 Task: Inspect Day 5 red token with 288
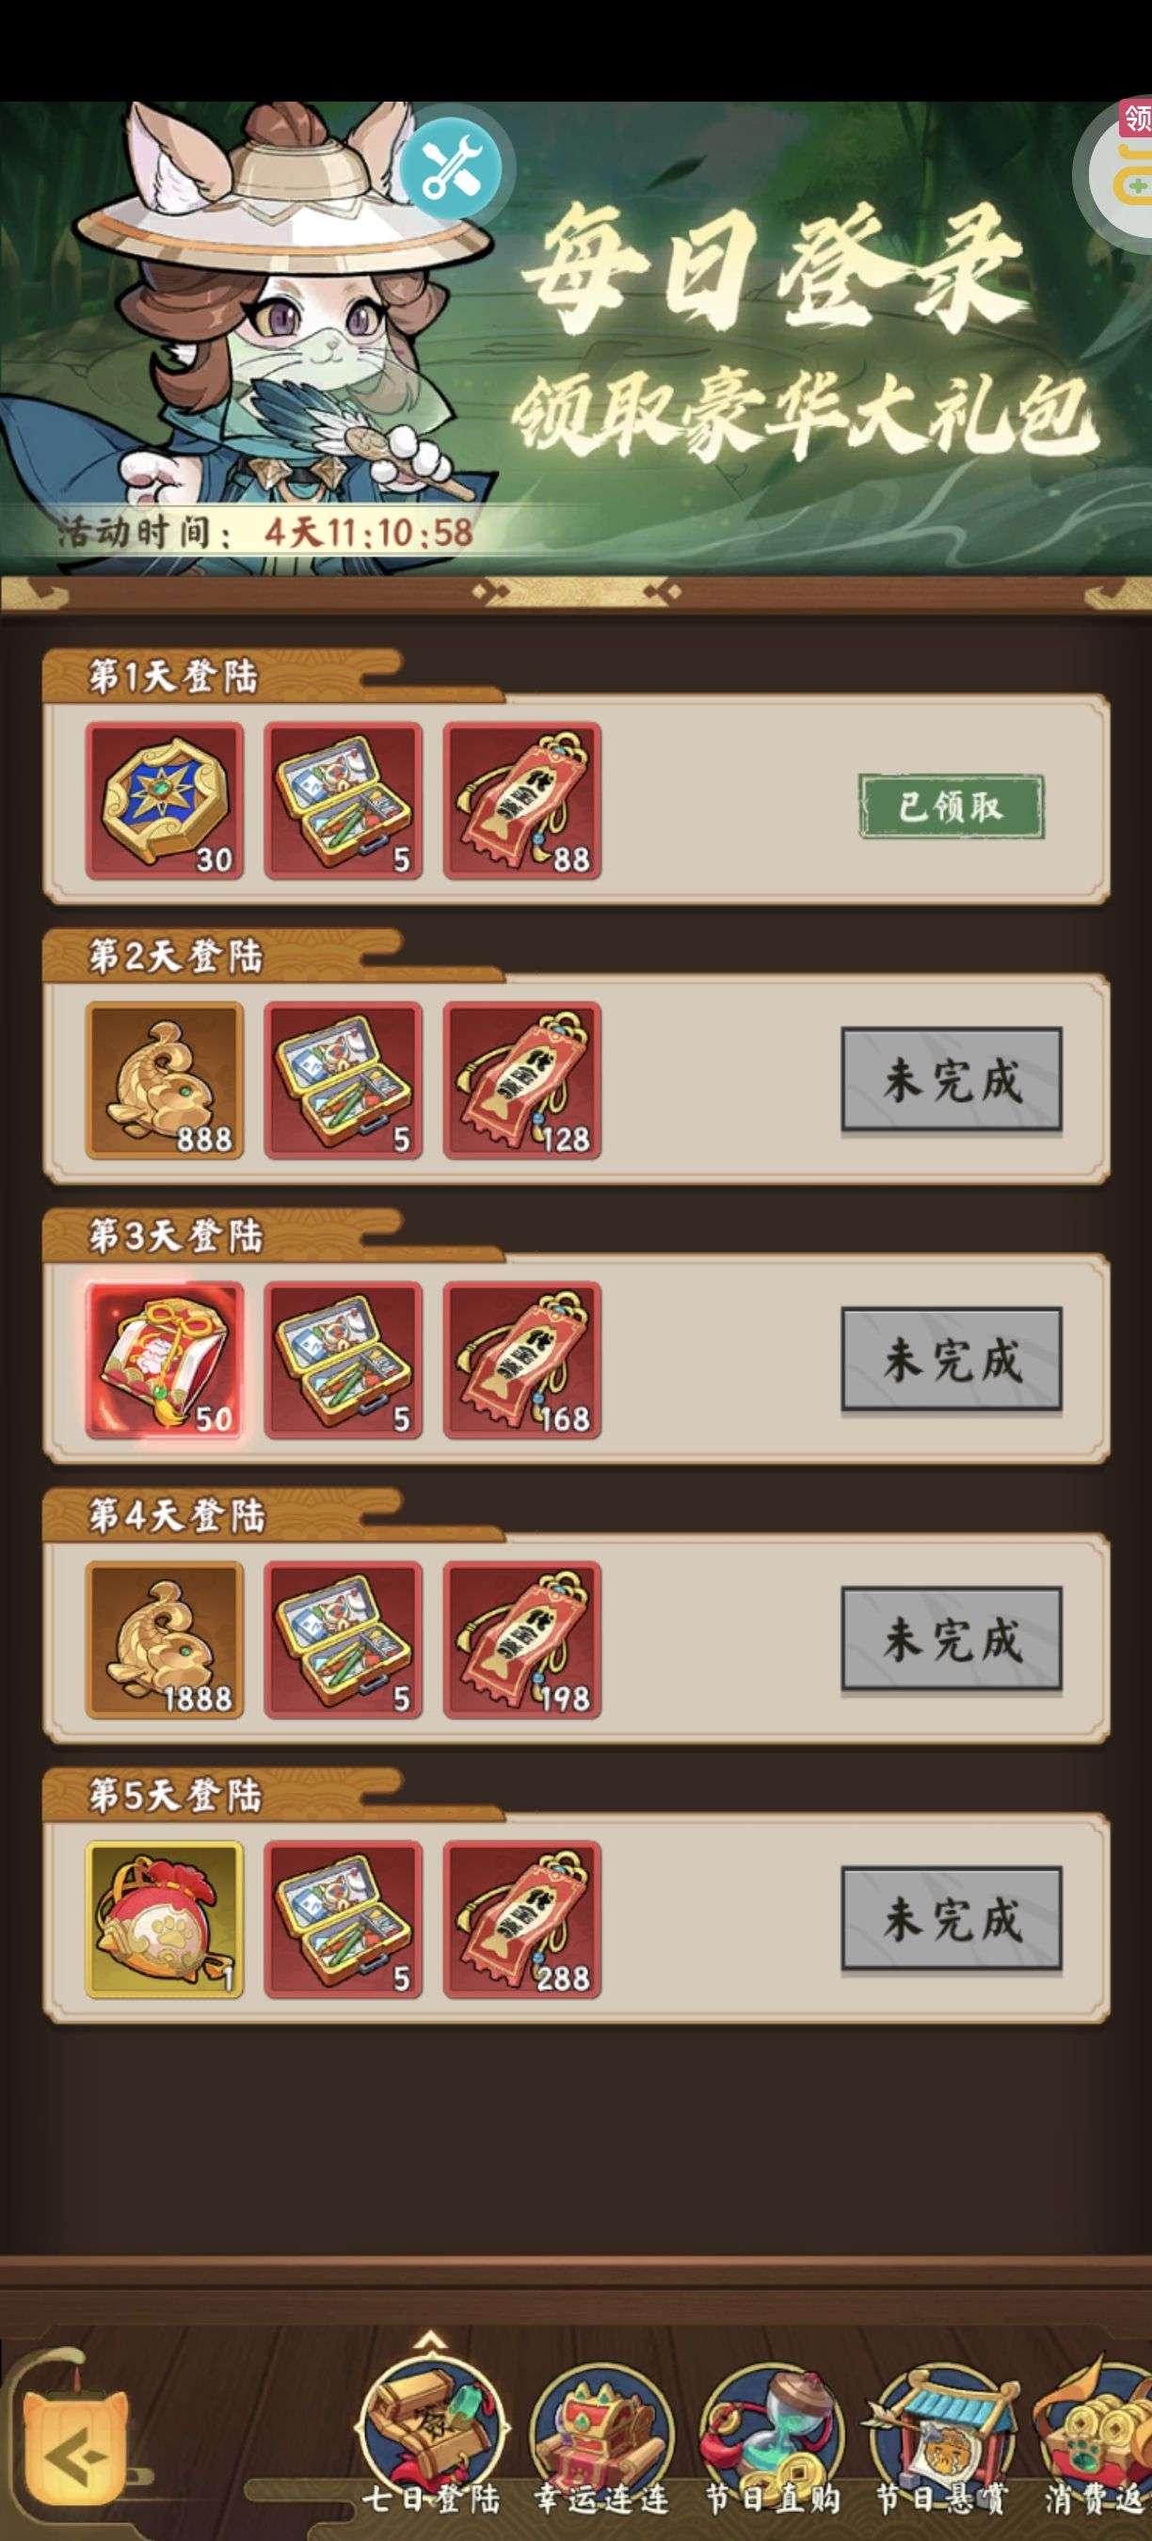tap(521, 1919)
